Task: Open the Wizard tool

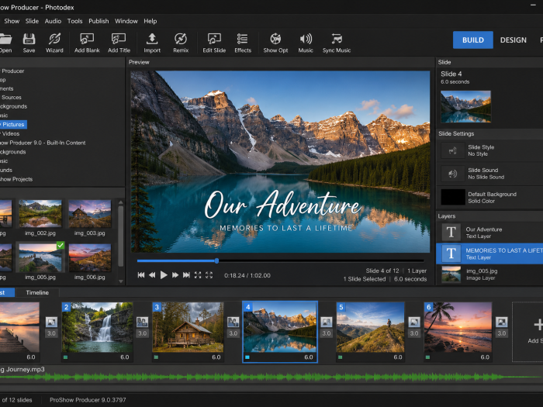Action: [x=54, y=43]
